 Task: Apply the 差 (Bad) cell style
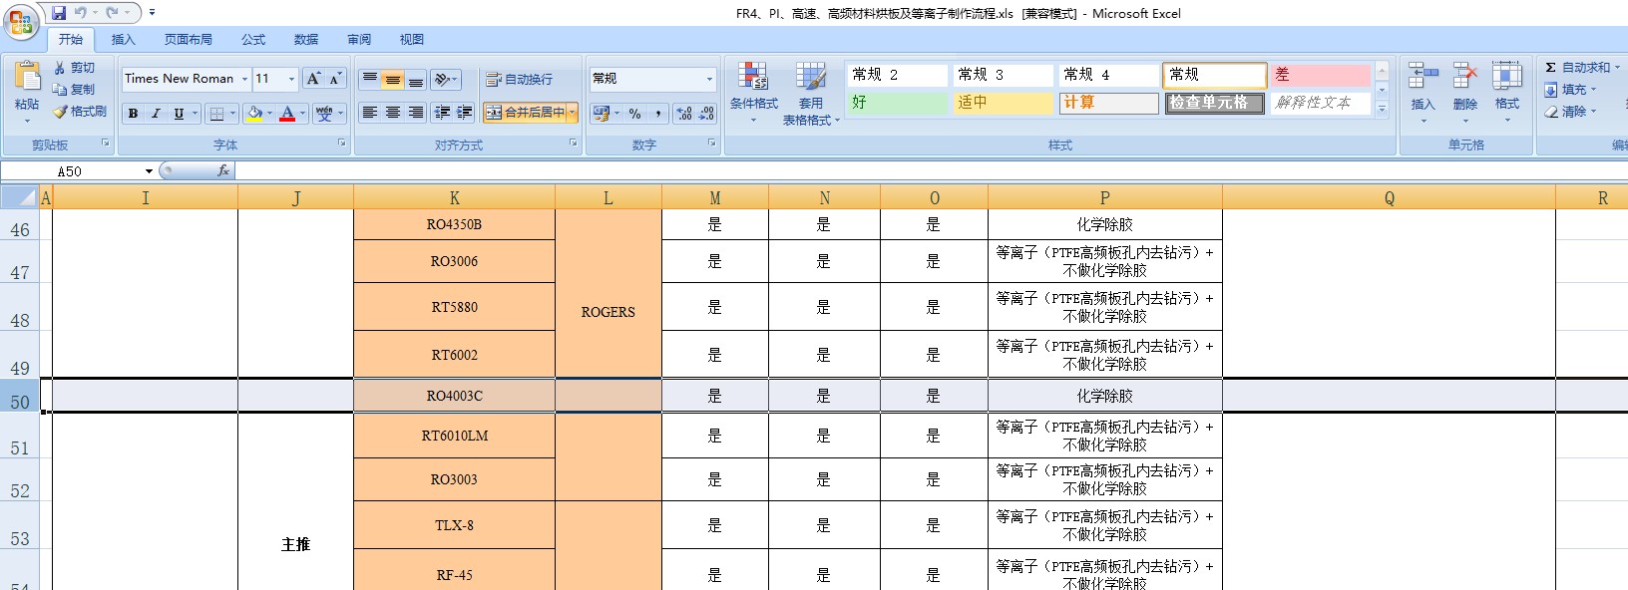coord(1321,75)
